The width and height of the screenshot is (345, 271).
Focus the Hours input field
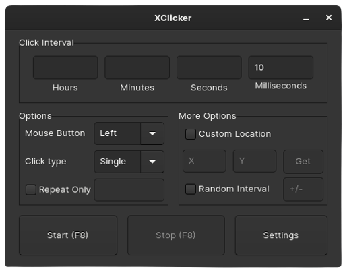pyautogui.click(x=65, y=67)
